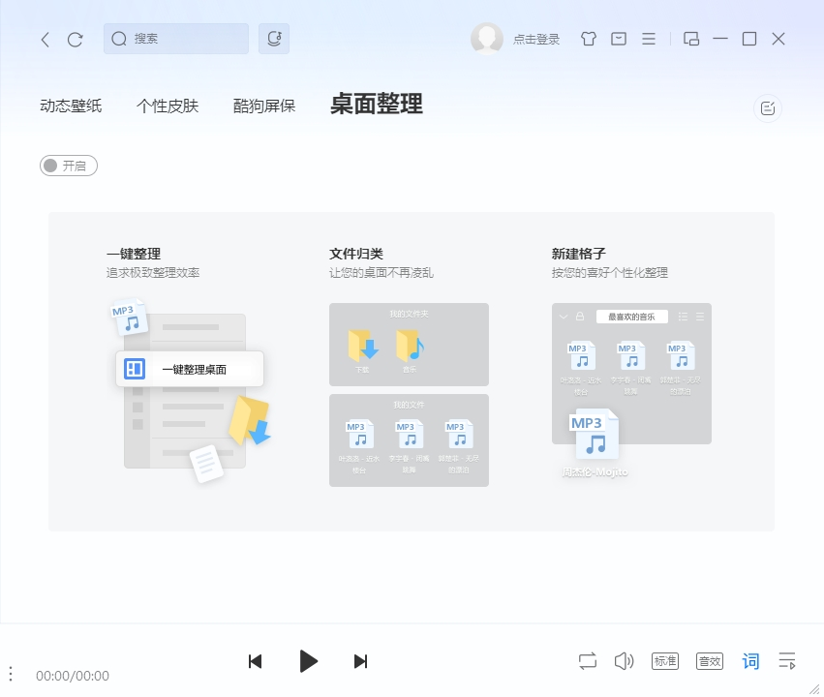Click inside the 搜索 search field
This screenshot has width=824, height=697.
(x=174, y=39)
